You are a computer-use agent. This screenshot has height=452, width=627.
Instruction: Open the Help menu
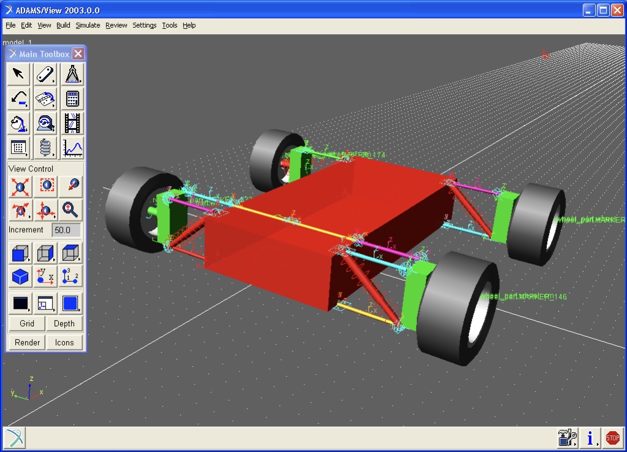[x=189, y=25]
